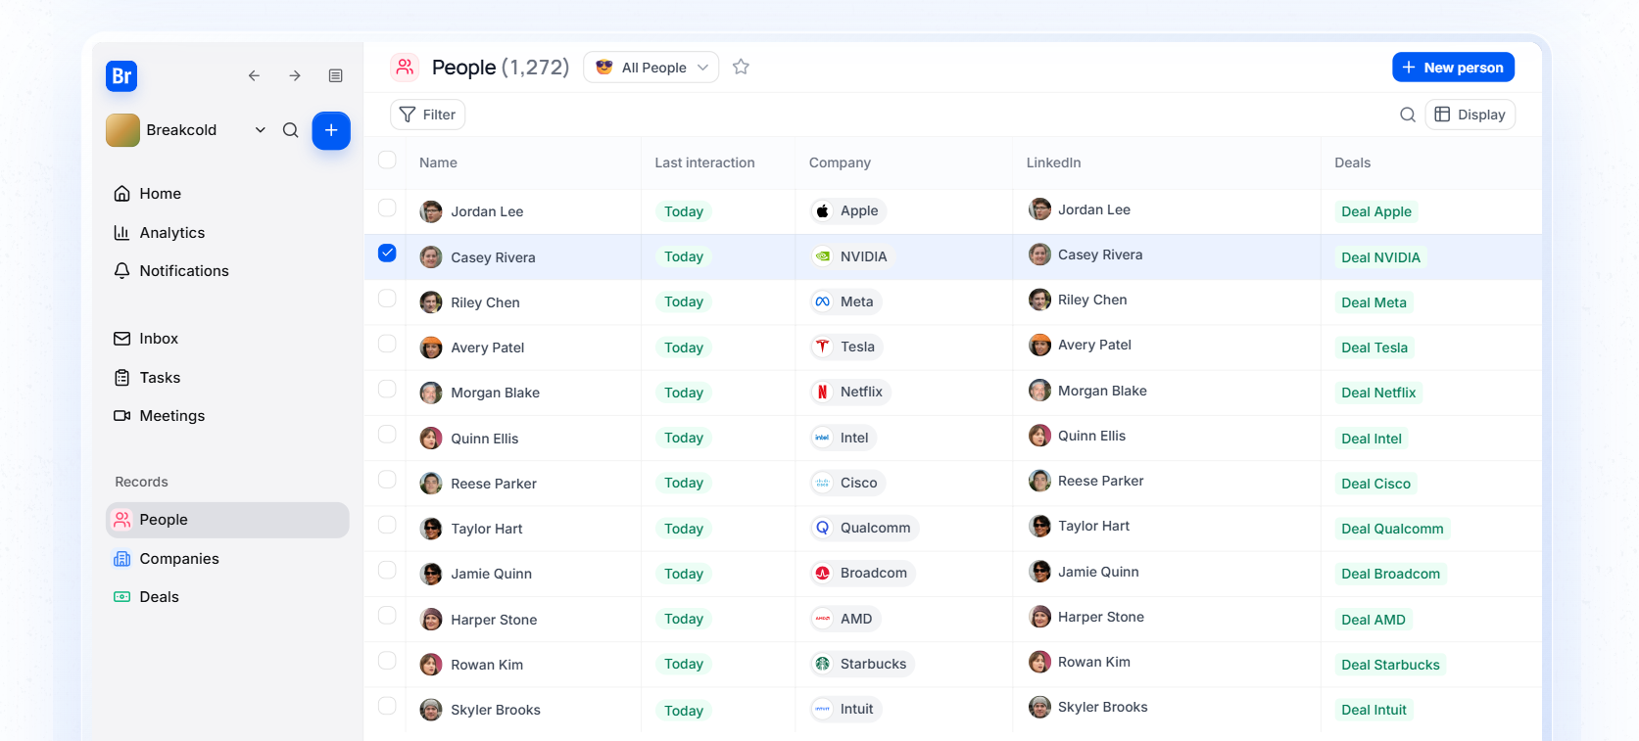
Task: Open Home in the sidebar
Action: (227, 194)
